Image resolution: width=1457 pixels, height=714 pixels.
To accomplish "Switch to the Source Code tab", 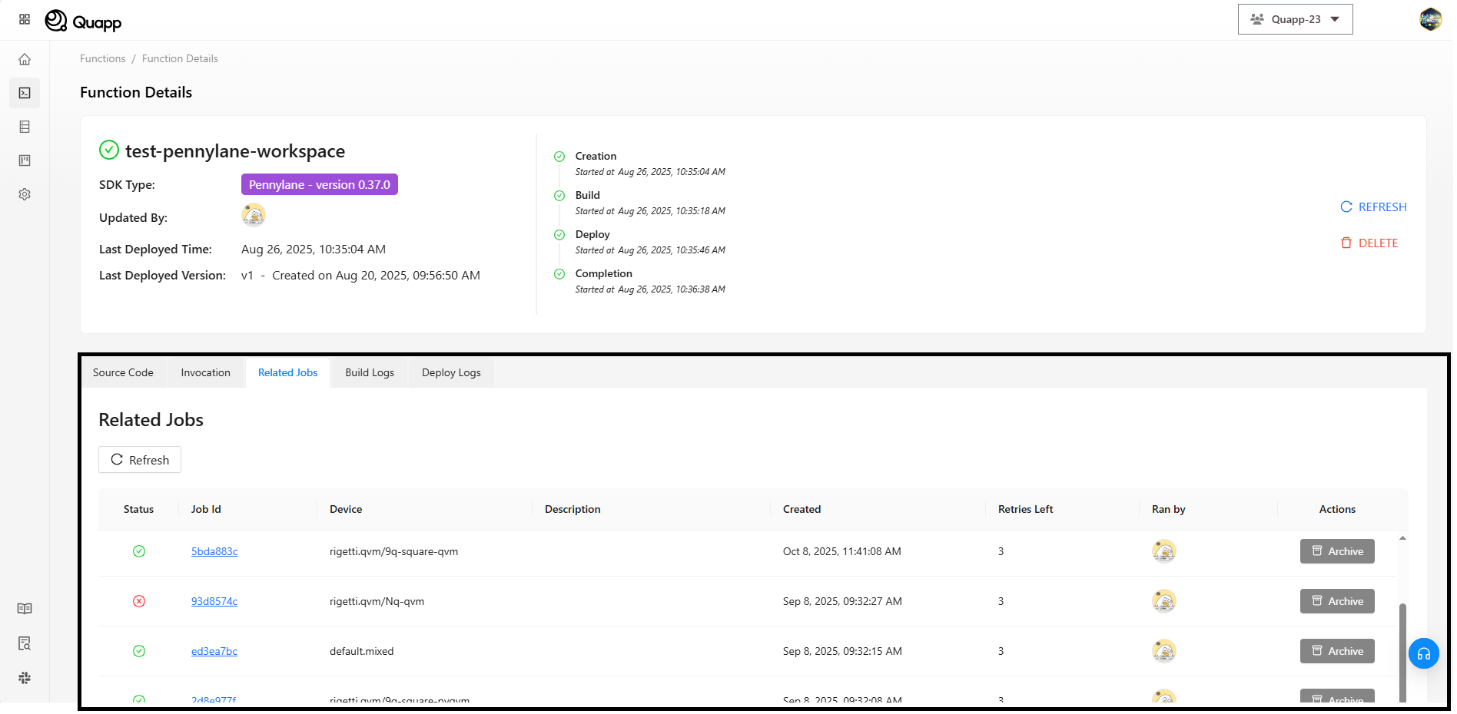I will click(123, 372).
